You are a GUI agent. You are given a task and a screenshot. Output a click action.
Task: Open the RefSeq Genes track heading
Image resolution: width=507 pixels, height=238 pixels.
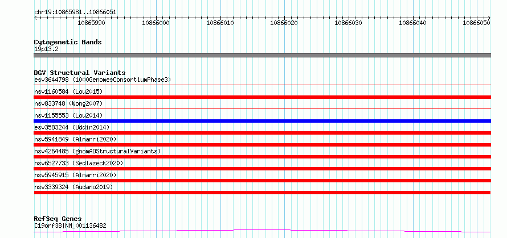[x=58, y=219]
